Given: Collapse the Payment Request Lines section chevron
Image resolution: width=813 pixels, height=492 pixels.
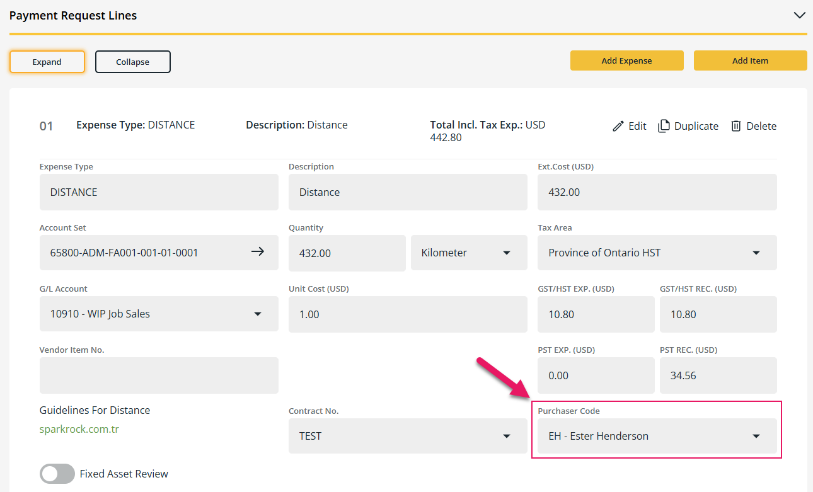Looking at the screenshot, I should click(799, 15).
